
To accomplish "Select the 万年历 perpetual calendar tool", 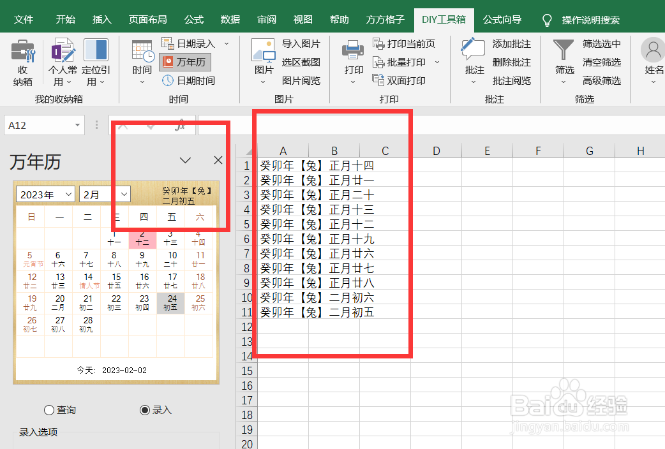I will tap(184, 63).
